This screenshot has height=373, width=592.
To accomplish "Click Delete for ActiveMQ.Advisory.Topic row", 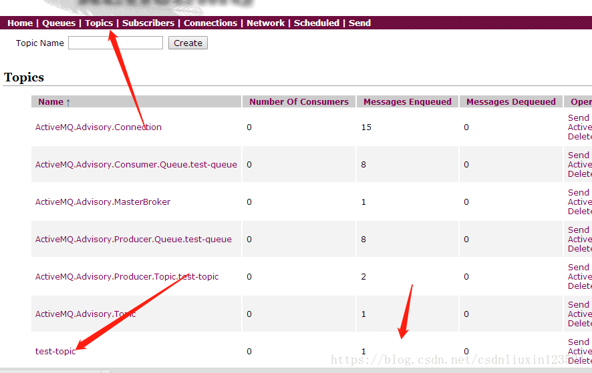I will [580, 323].
